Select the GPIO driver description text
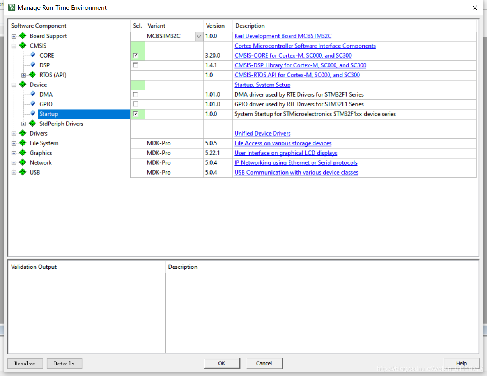Image resolution: width=487 pixels, height=376 pixels. [x=299, y=104]
